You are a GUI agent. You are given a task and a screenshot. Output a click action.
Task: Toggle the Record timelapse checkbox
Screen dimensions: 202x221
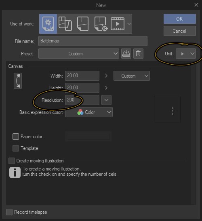(9, 212)
